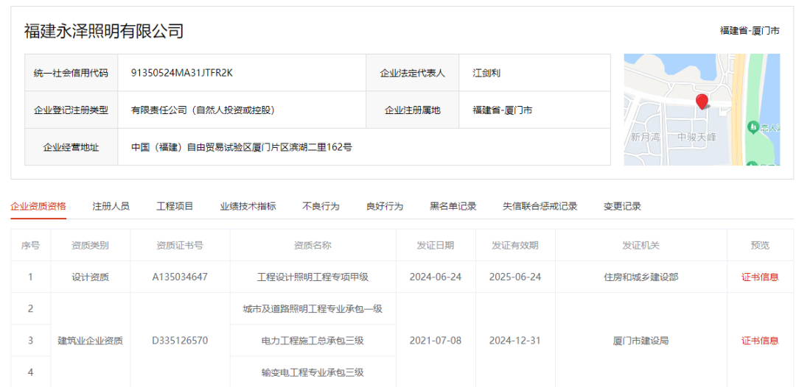Screen dimensions: 796x387
Task: Select certificate number A135034647
Action: click(180, 277)
